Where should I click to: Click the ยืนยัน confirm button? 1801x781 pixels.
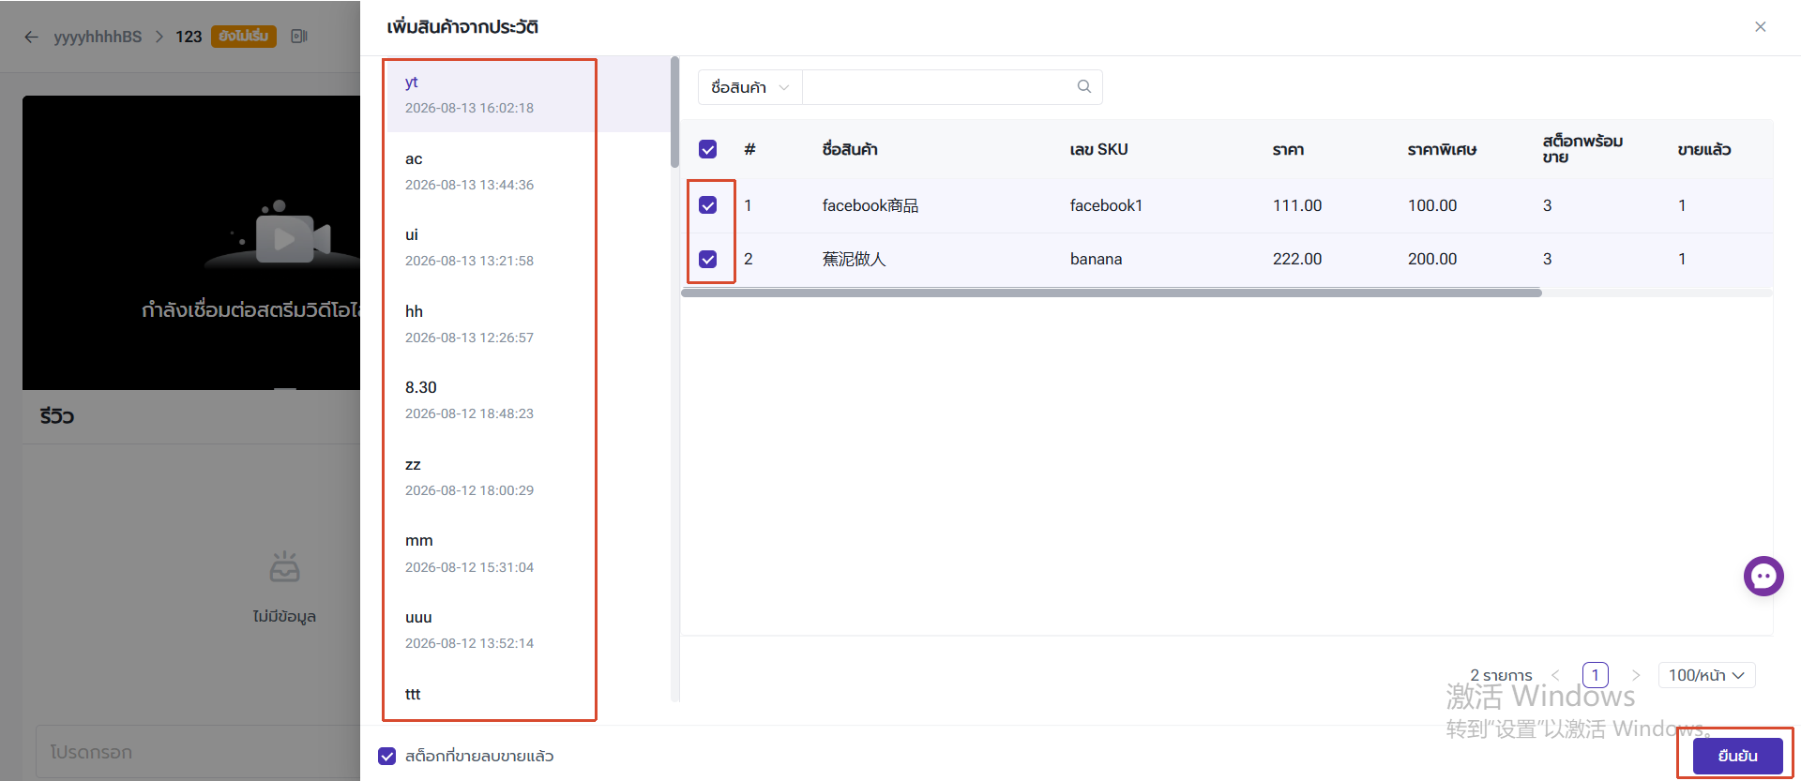coord(1737,756)
